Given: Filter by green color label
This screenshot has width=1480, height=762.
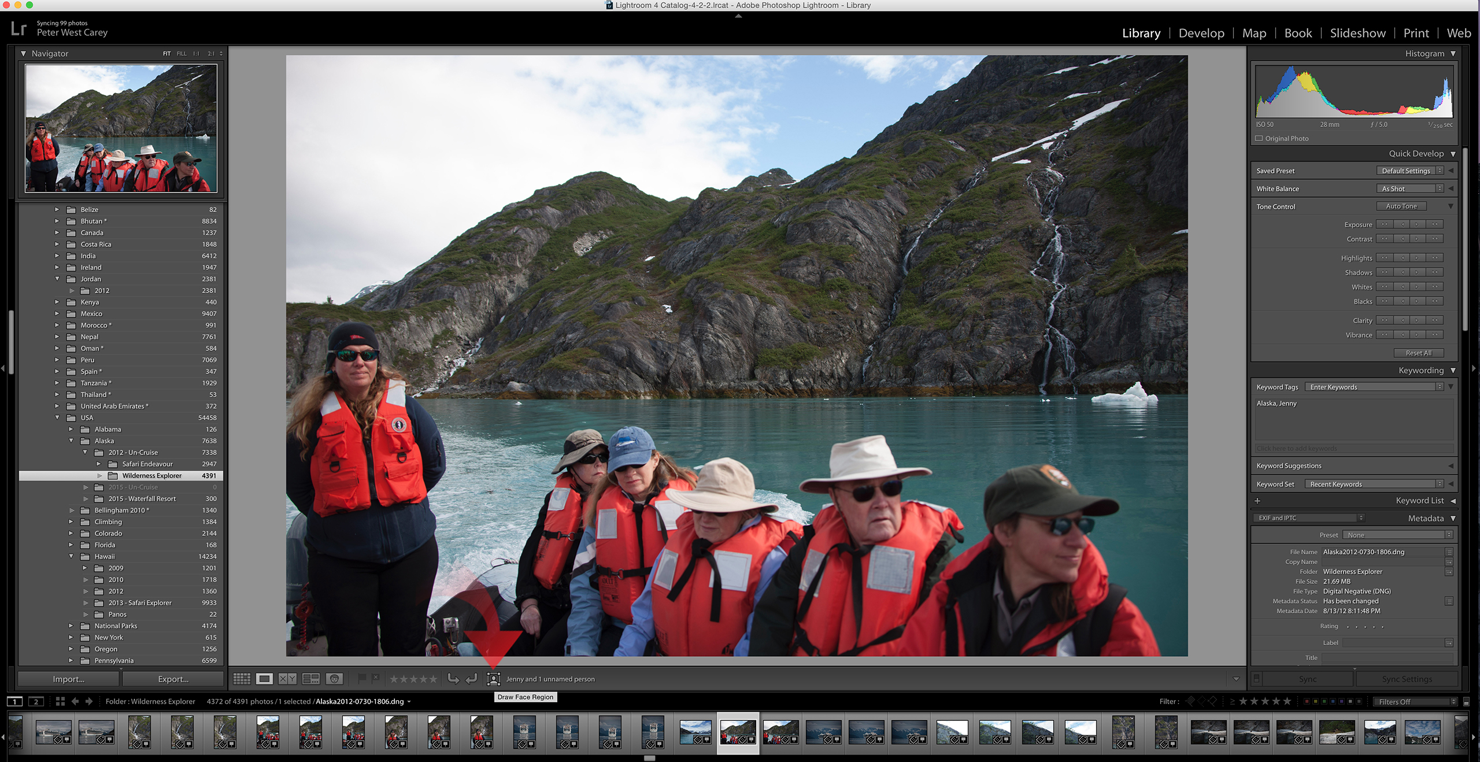Looking at the screenshot, I should [x=1324, y=701].
